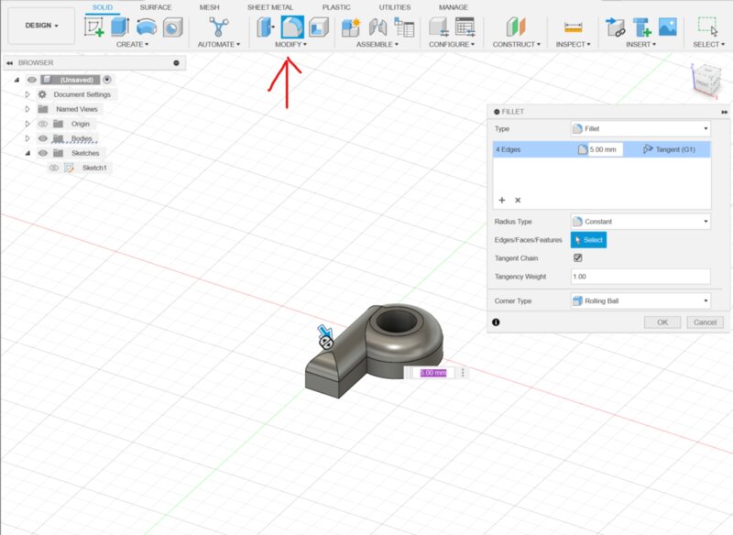Switch to the Utilities tab
The image size is (733, 535).
point(395,7)
